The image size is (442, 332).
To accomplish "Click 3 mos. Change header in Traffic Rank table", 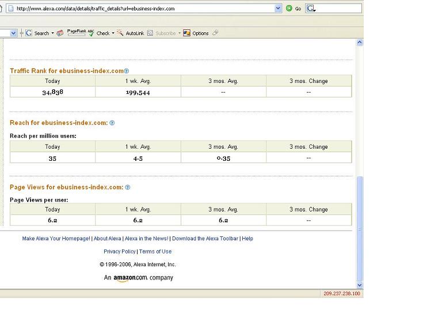I will coord(308,81).
